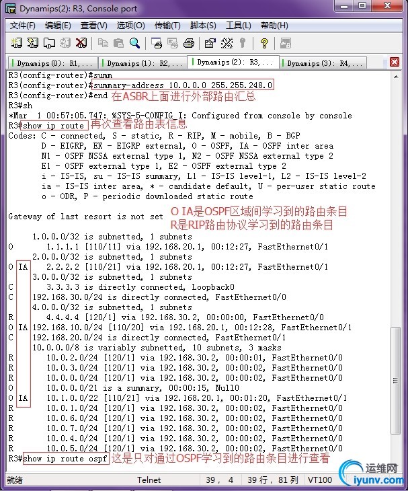Click the 10.1.0.0/22 route entry

(177, 398)
